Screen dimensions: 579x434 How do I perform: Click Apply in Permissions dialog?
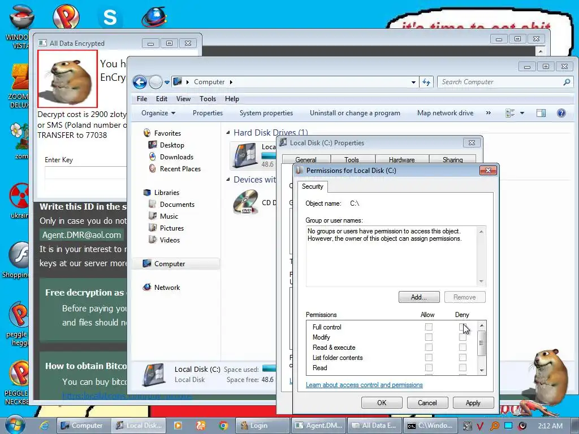[x=473, y=402]
